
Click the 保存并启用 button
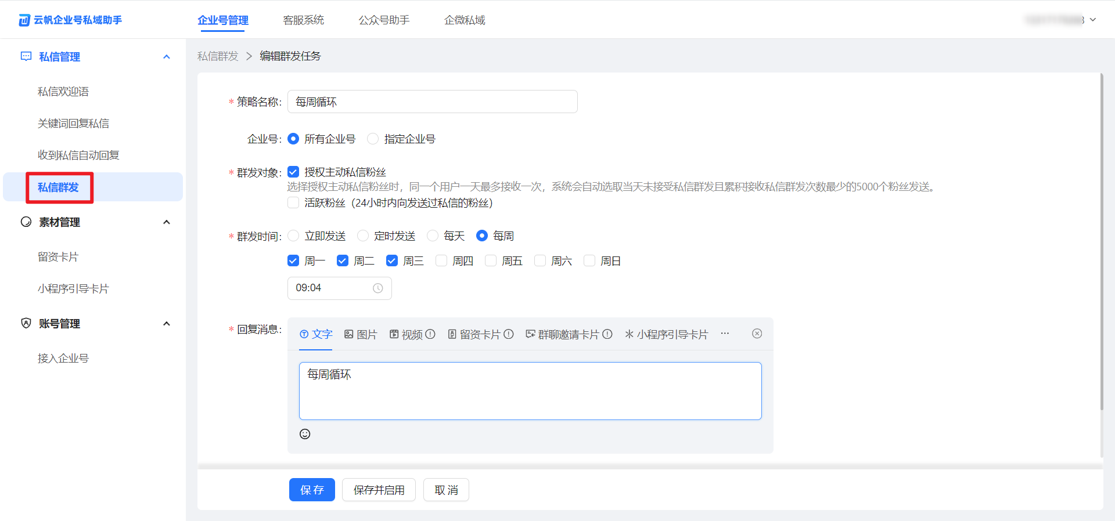tap(379, 490)
